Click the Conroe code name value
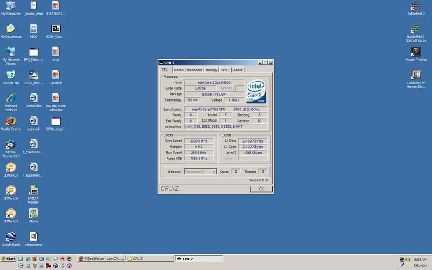 (x=200, y=89)
